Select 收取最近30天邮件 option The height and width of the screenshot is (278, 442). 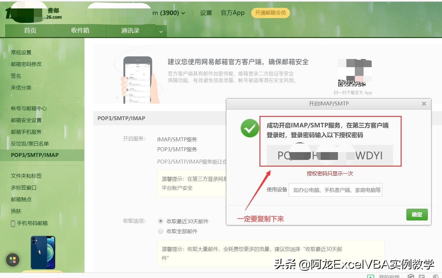[x=161, y=221]
